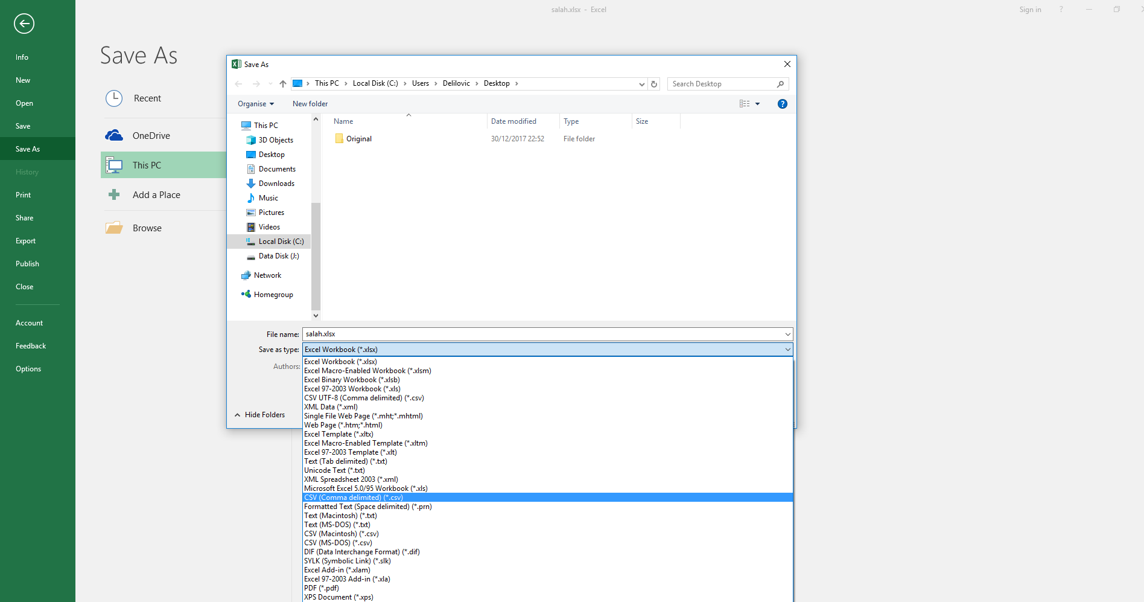
Task: Select CSV (Comma delimited) (*.csv) file type
Action: point(547,498)
